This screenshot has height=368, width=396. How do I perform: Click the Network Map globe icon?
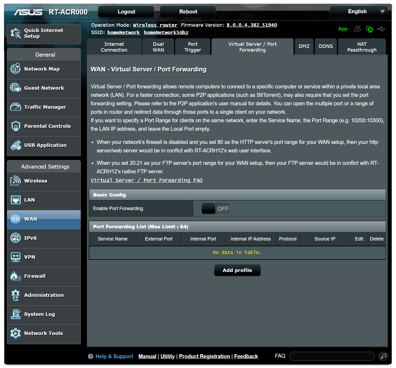(x=15, y=69)
